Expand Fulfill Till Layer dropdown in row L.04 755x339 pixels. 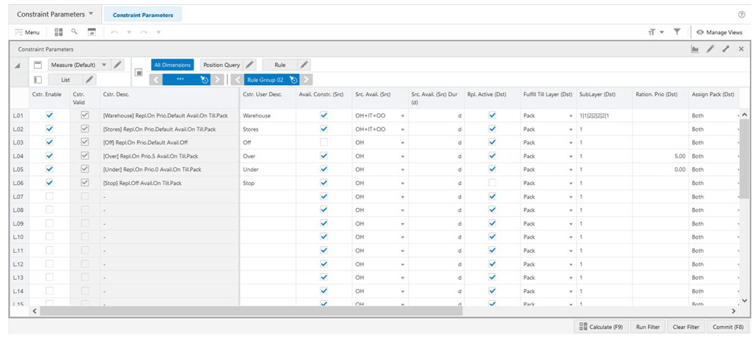point(571,156)
